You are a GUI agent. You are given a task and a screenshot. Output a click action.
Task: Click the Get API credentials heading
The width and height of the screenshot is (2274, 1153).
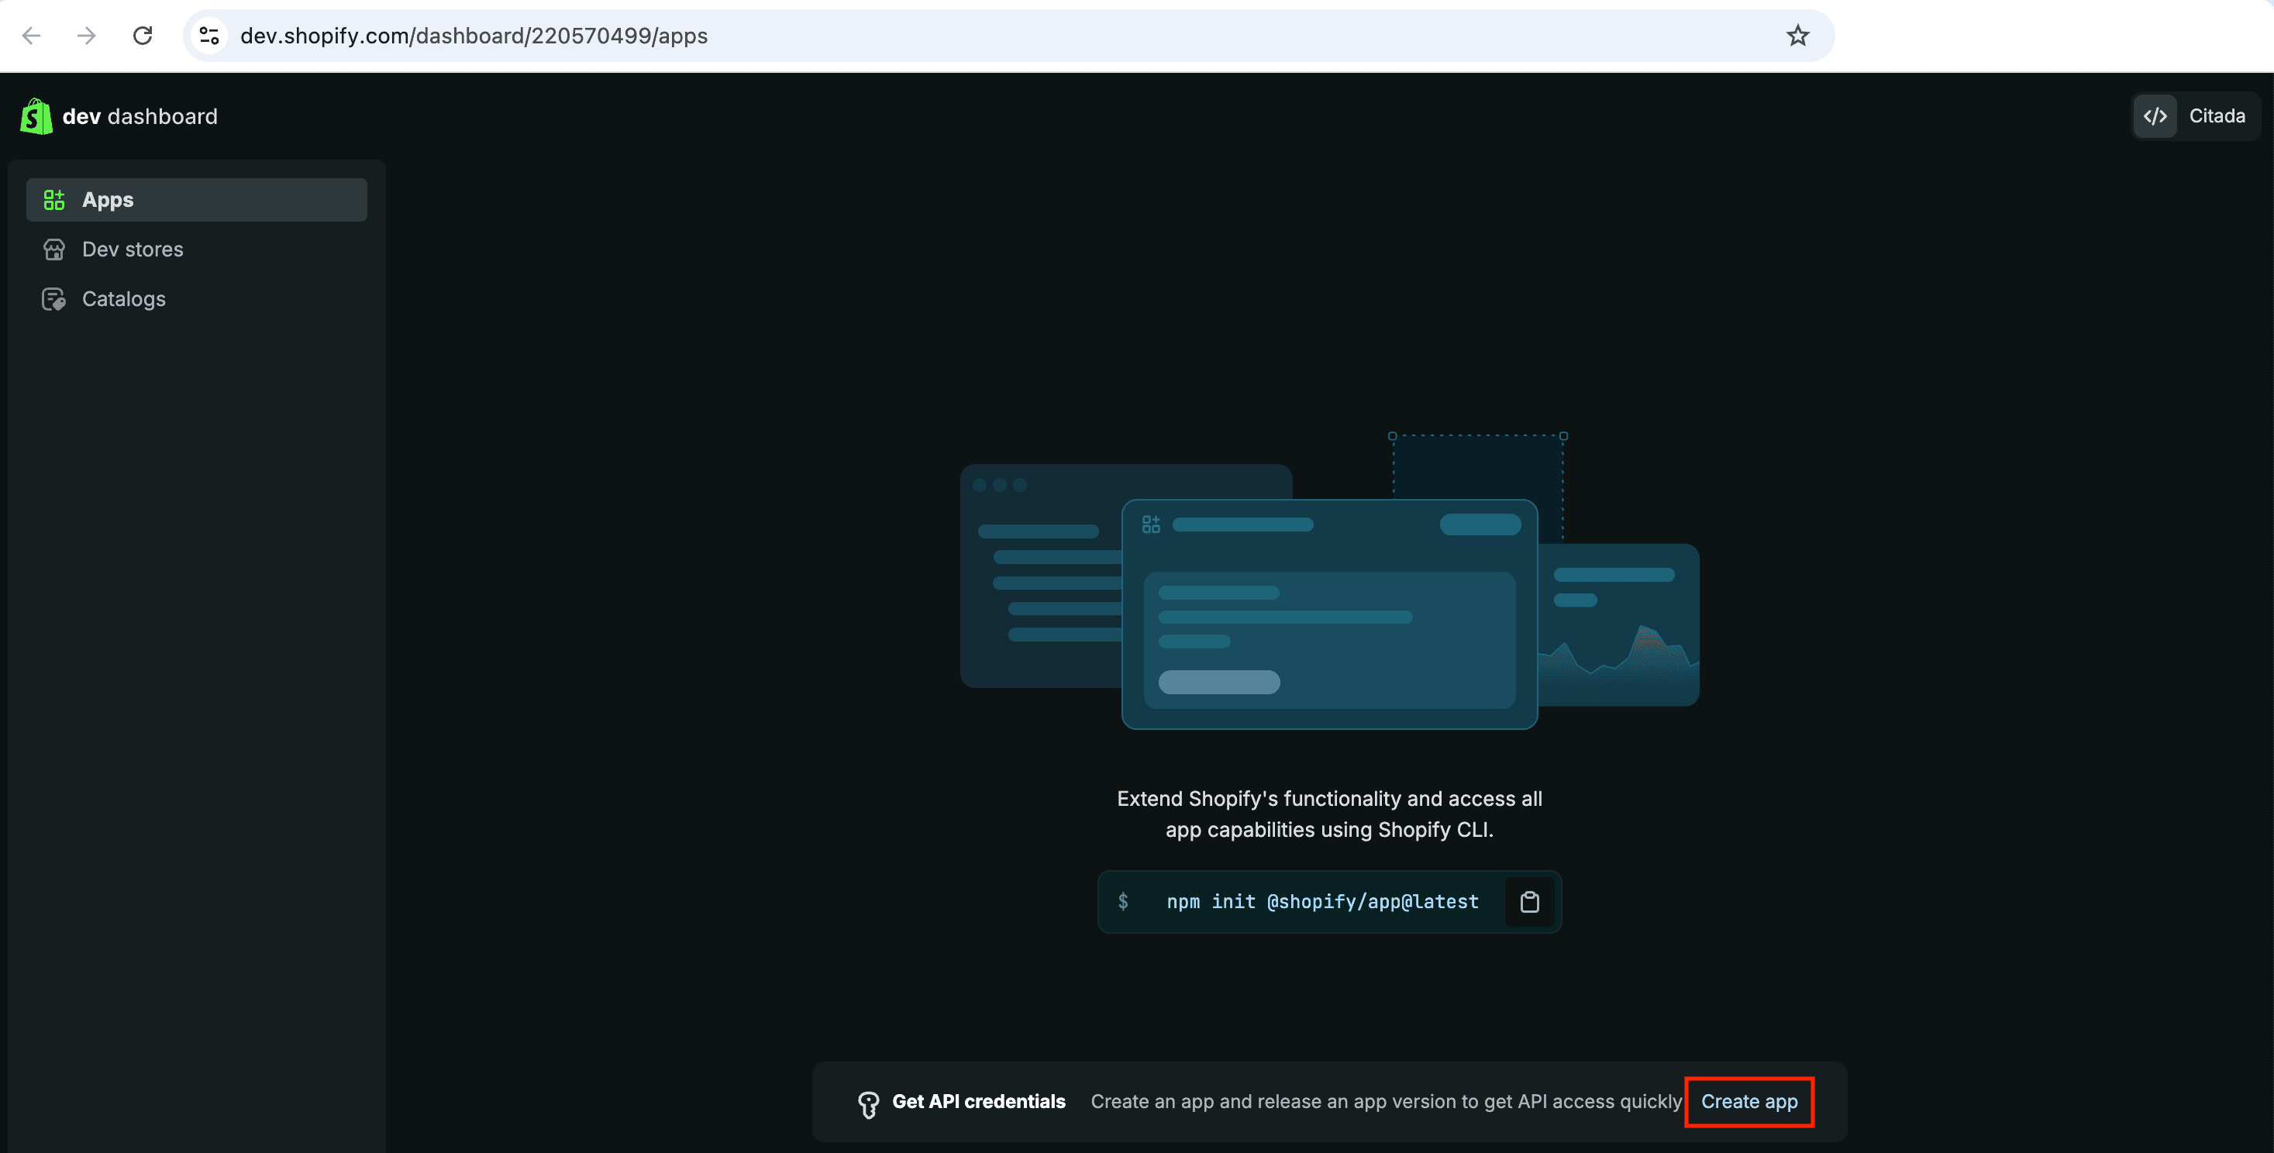click(978, 1102)
